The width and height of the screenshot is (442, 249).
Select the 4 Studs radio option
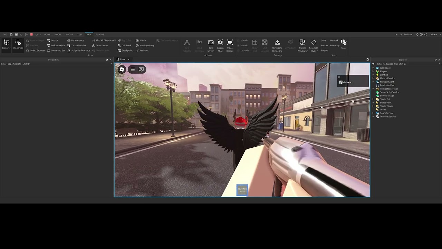click(242, 46)
